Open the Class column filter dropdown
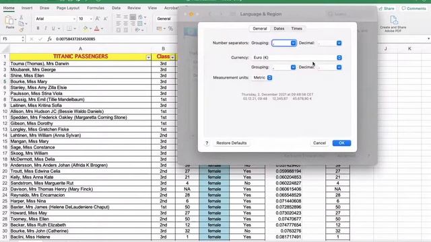 point(172,57)
